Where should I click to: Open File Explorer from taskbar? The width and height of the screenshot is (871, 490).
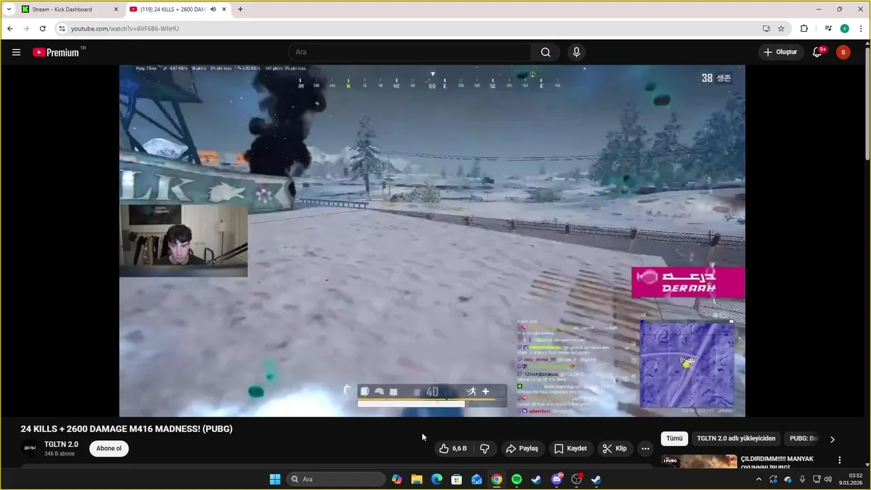[416, 479]
